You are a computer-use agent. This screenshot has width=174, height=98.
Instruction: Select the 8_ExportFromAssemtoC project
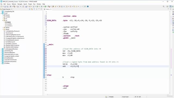[10, 62]
